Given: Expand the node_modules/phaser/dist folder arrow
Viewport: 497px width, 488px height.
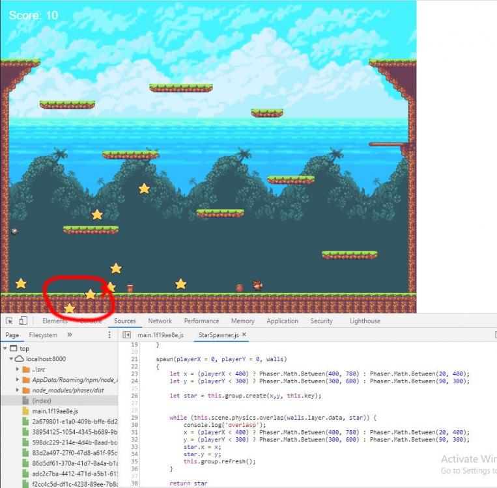Looking at the screenshot, I should [18, 390].
